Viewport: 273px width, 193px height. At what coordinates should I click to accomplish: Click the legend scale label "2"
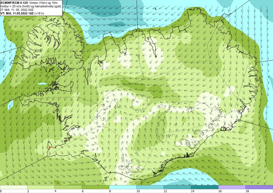coord(28,191)
